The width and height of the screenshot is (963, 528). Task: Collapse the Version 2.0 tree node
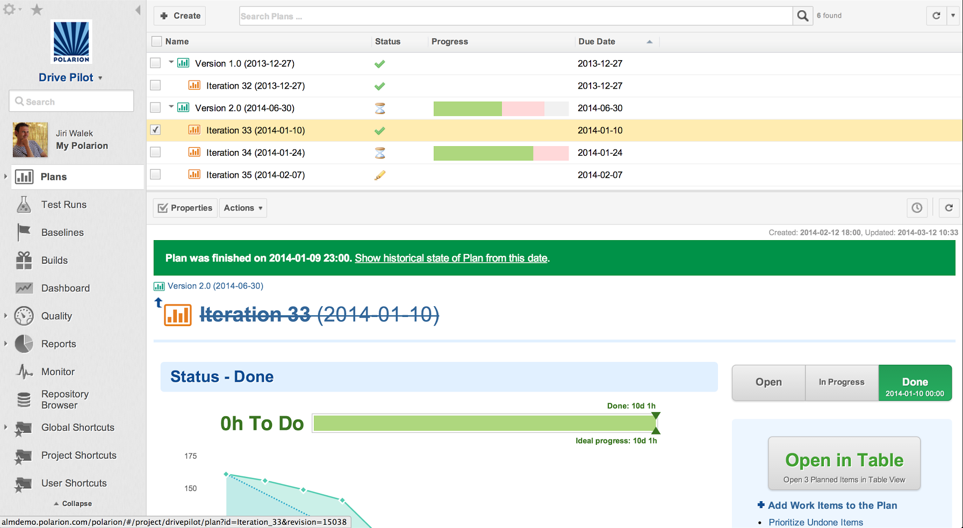coord(171,107)
